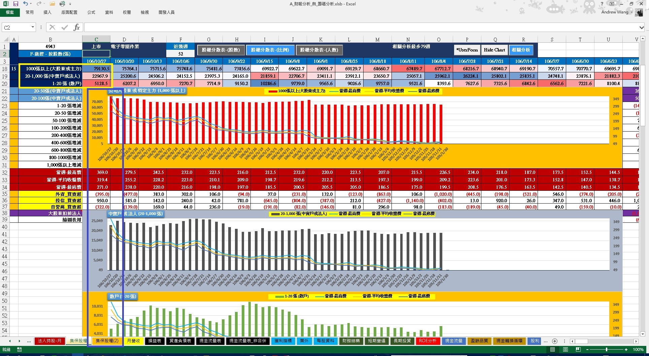The width and height of the screenshot is (649, 356).
Task: Expand the formula bar chevron
Action: 642,28
